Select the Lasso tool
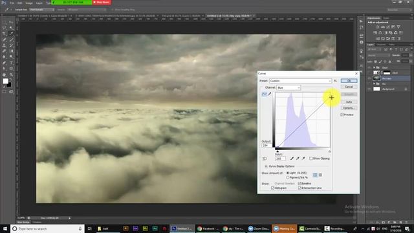Viewport: 414px width, 233px height. click(5, 28)
